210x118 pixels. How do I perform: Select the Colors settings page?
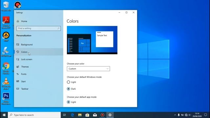39,52
